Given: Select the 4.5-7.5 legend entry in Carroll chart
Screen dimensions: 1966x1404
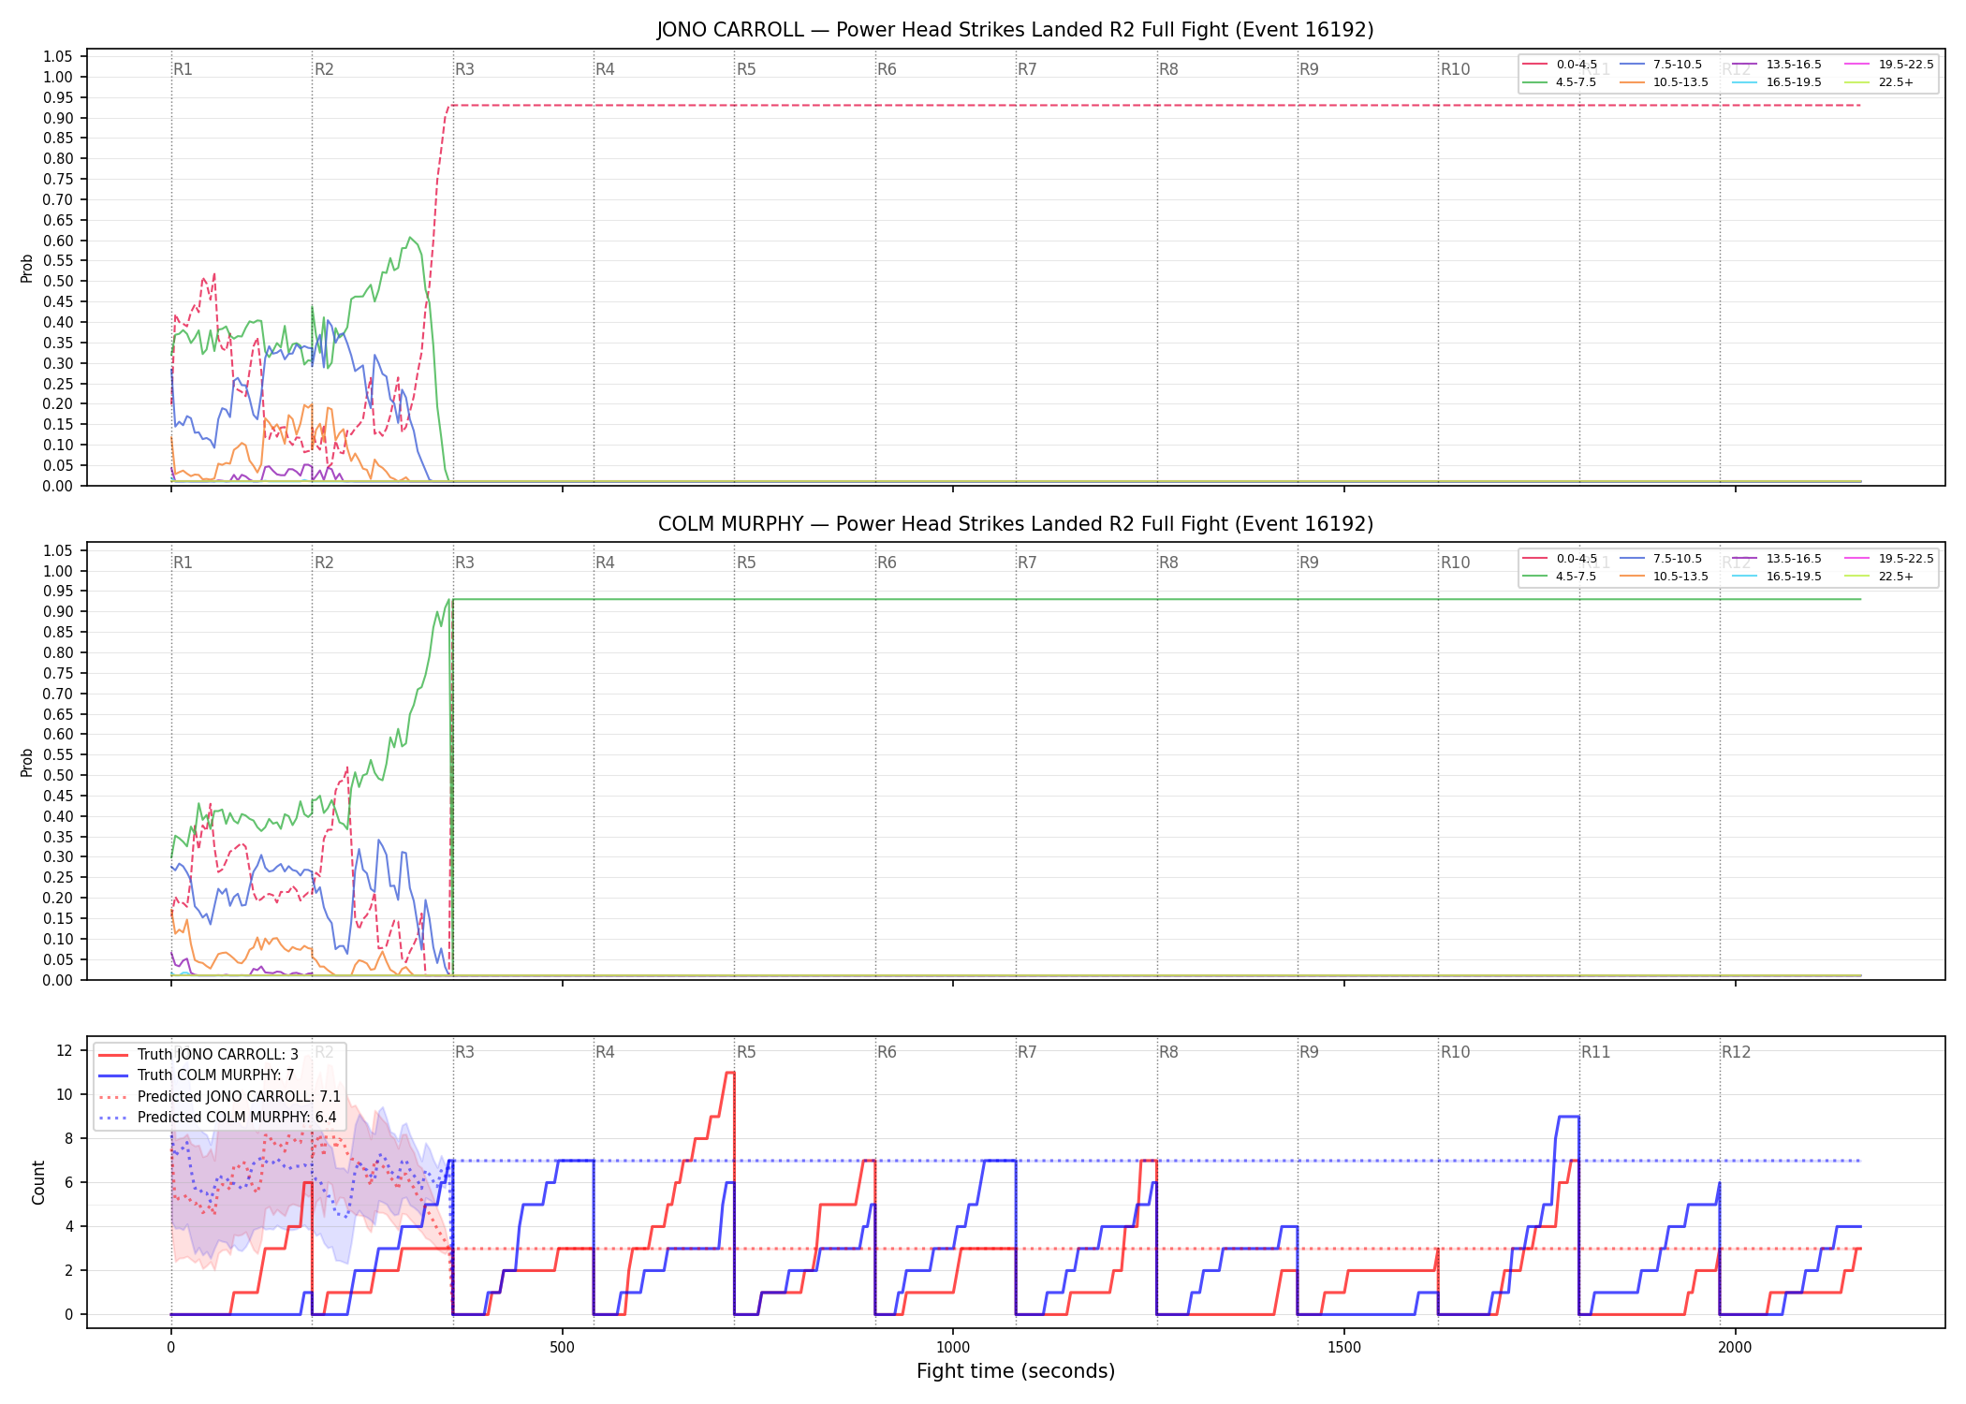Looking at the screenshot, I should click(x=1561, y=82).
